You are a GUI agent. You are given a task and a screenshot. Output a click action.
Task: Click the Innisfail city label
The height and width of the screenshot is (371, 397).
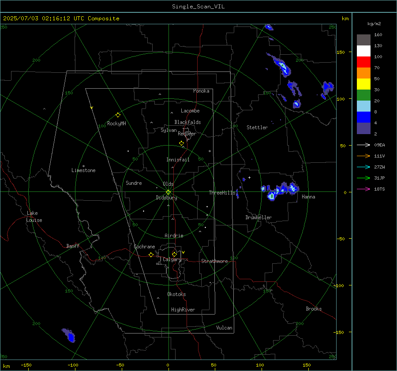click(x=178, y=160)
